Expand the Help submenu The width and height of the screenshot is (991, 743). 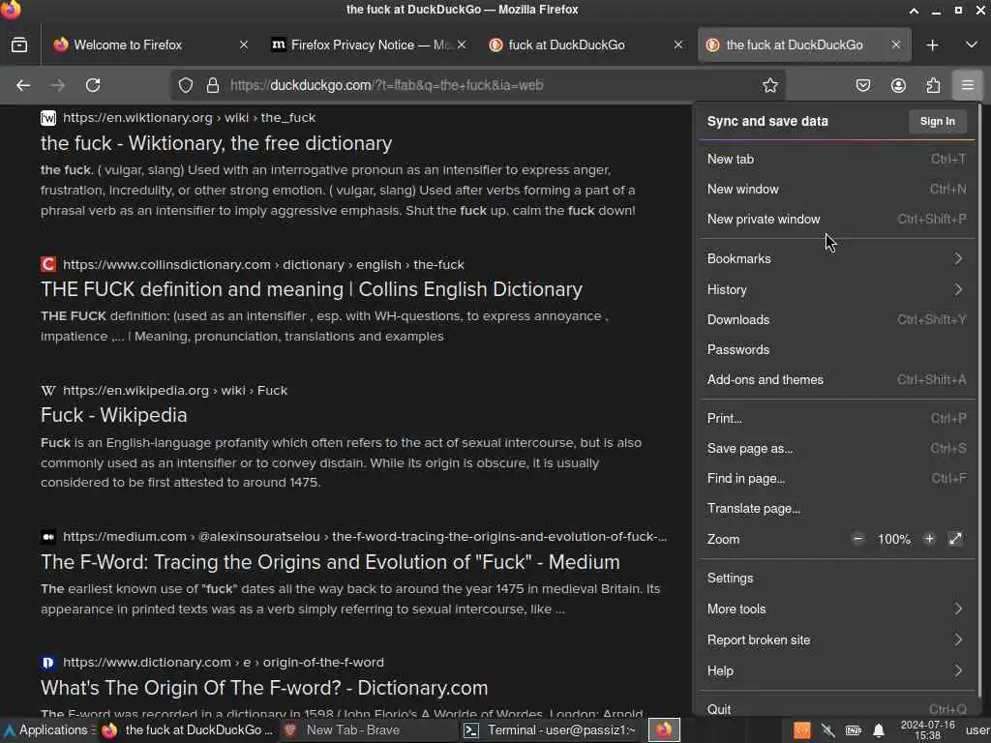[837, 671]
